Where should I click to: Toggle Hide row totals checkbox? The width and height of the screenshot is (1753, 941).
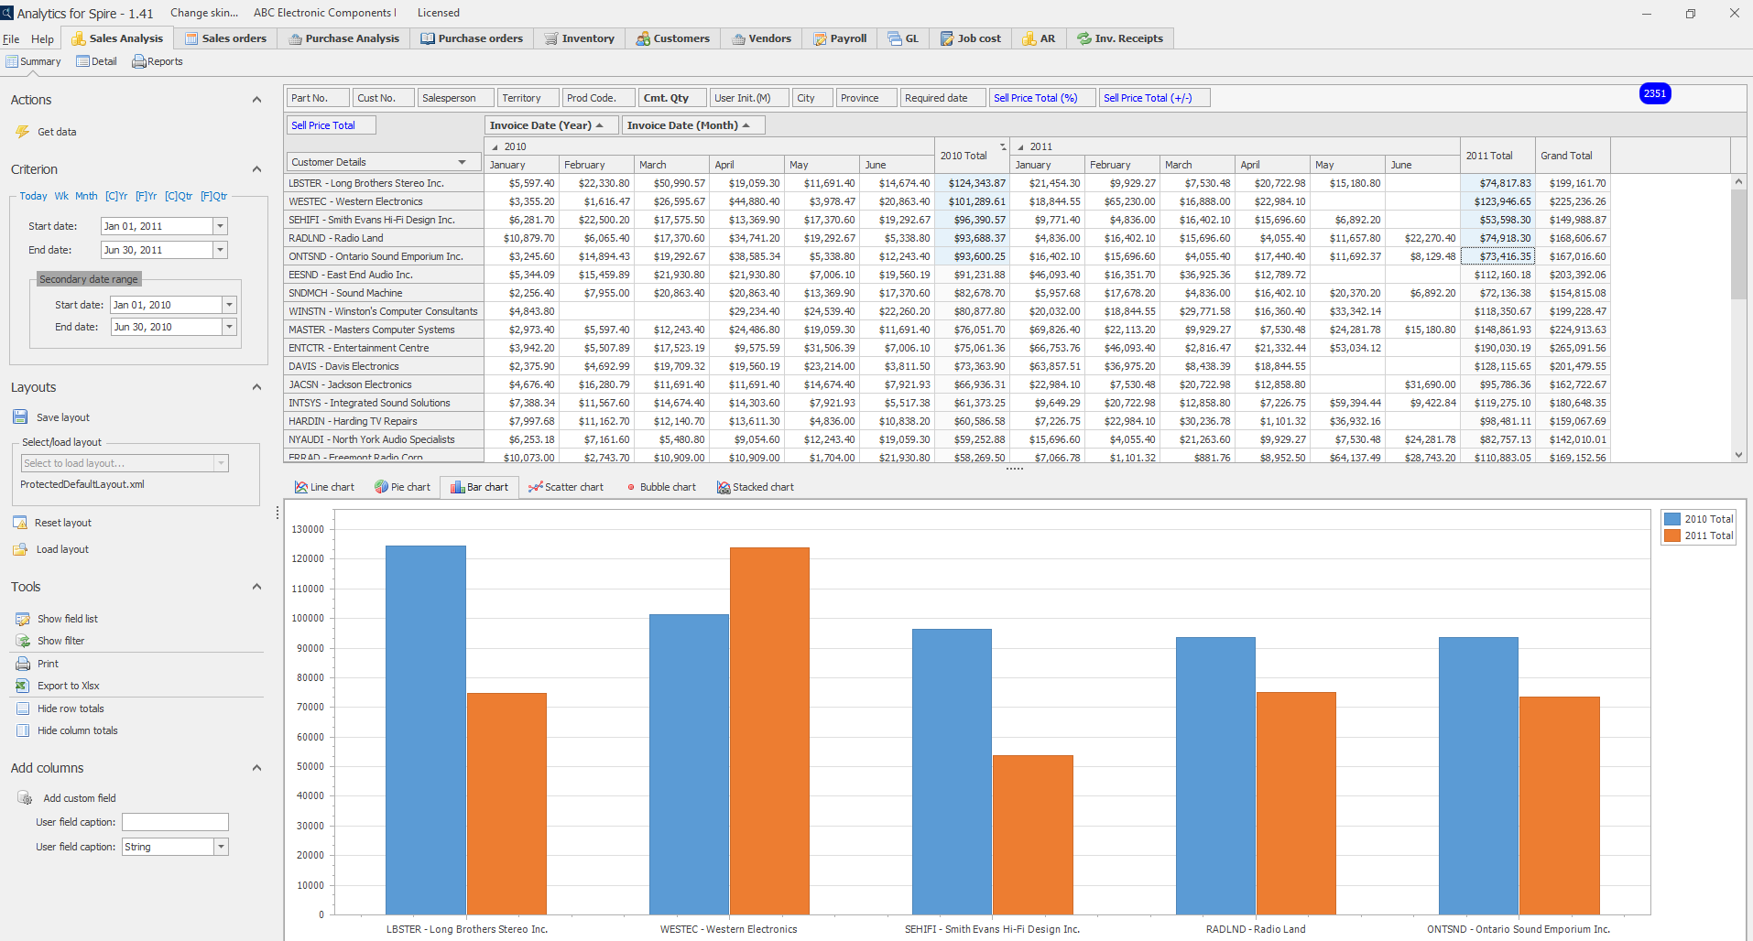pyautogui.click(x=23, y=708)
